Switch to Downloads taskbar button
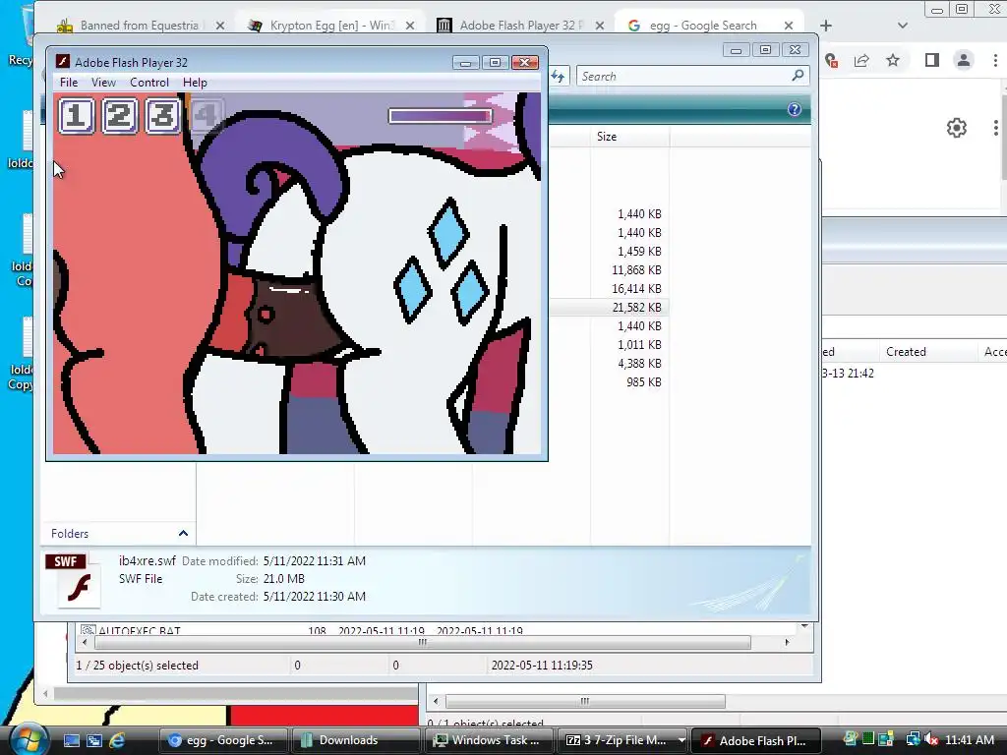 (x=354, y=740)
